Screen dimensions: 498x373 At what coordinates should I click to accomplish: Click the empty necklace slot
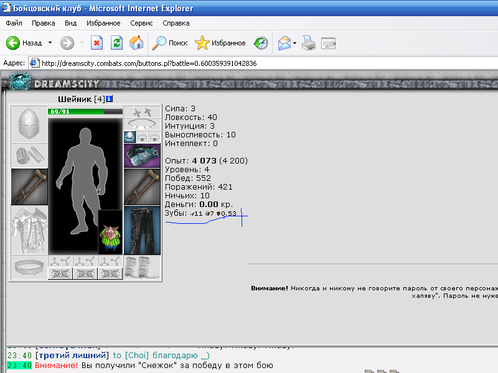click(x=142, y=124)
